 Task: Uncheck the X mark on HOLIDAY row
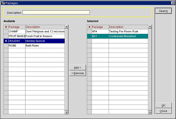6,41
